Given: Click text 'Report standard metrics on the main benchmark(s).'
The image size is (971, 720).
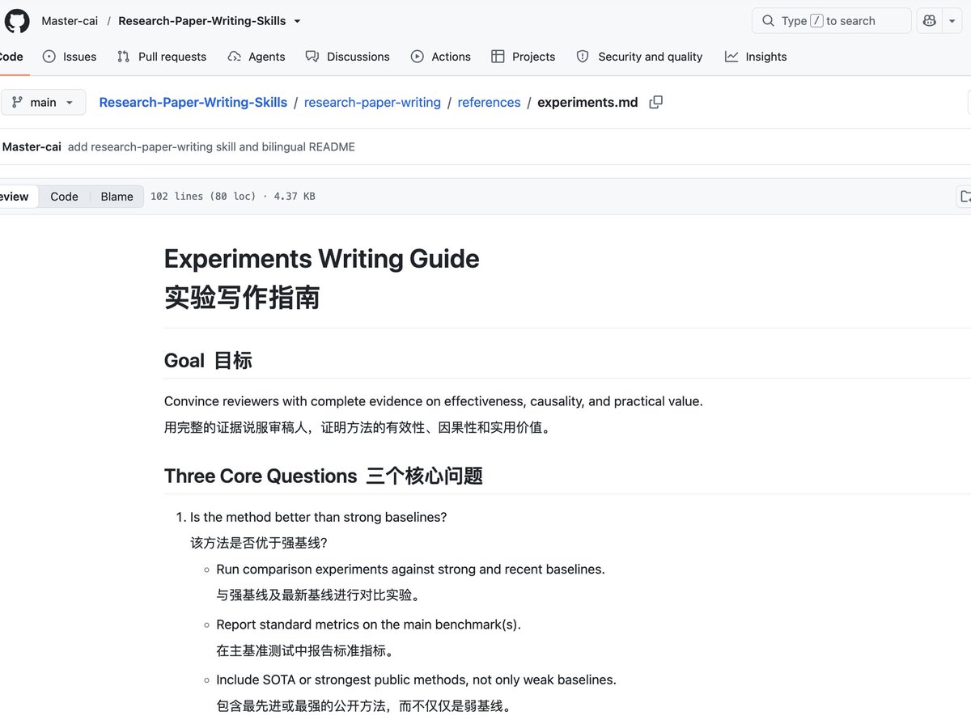Looking at the screenshot, I should (368, 624).
